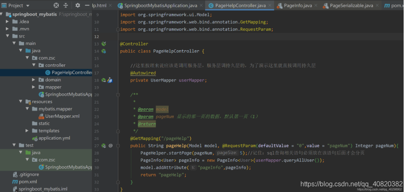Image resolution: width=407 pixels, height=192 pixels.
Task: Click the Spring gutter icon at line 14
Action: click(x=104, y=51)
